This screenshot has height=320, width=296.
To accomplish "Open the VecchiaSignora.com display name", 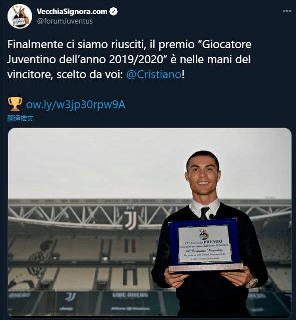I will 72,12.
